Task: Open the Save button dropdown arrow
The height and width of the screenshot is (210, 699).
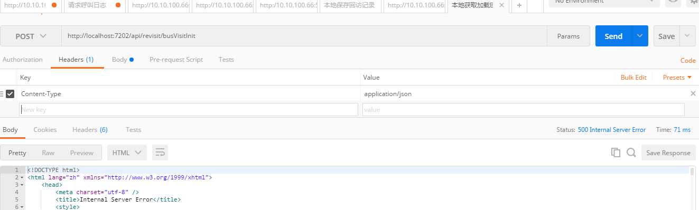Action: pyautogui.click(x=687, y=36)
